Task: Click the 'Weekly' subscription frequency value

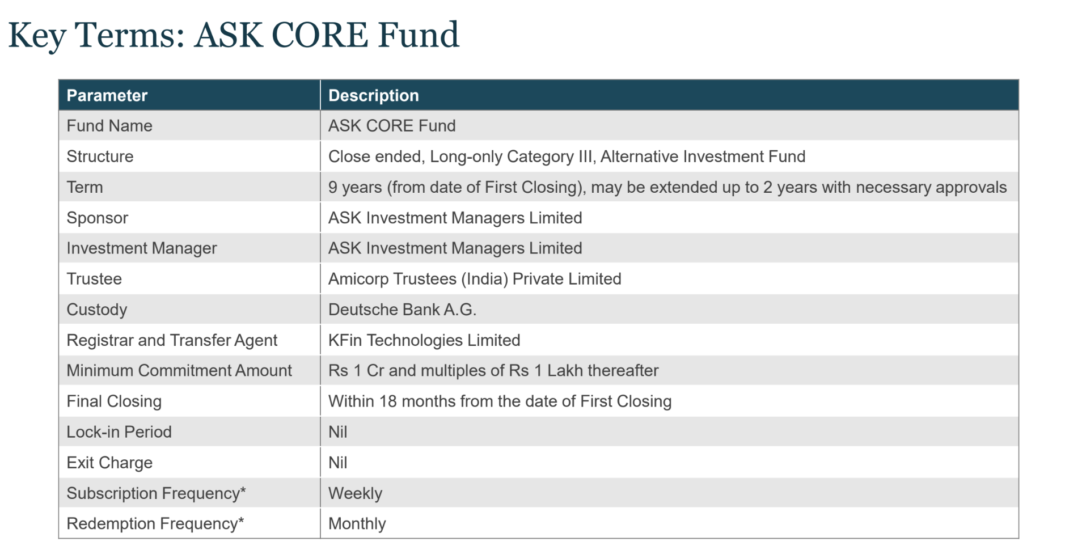Action: click(x=356, y=493)
